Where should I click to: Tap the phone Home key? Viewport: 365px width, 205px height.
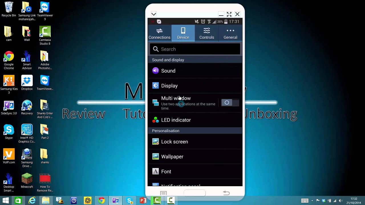click(195, 193)
